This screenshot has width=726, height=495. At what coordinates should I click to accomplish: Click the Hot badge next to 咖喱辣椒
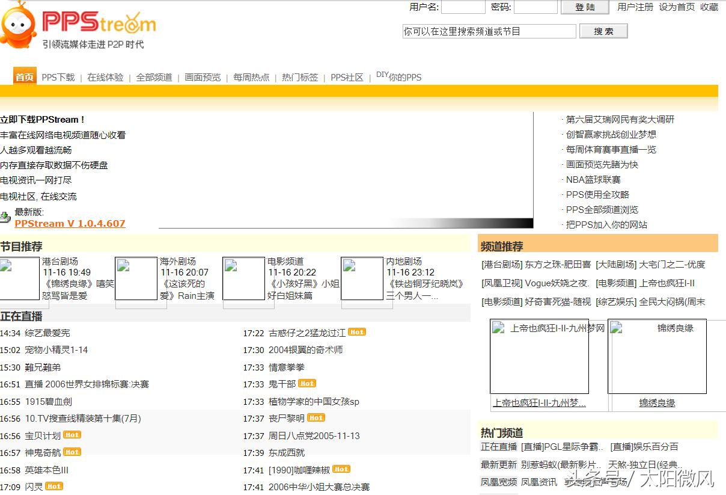[341, 469]
